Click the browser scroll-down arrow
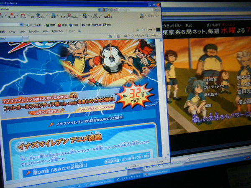 168,155
